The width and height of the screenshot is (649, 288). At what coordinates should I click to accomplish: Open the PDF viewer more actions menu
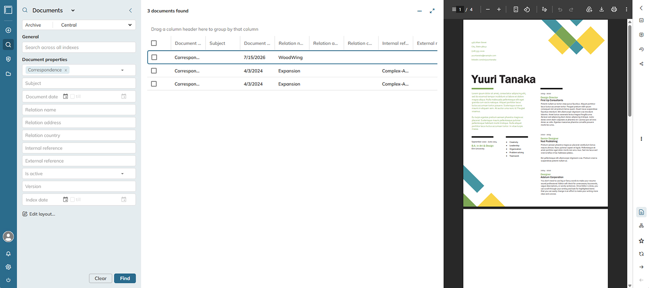626,9
